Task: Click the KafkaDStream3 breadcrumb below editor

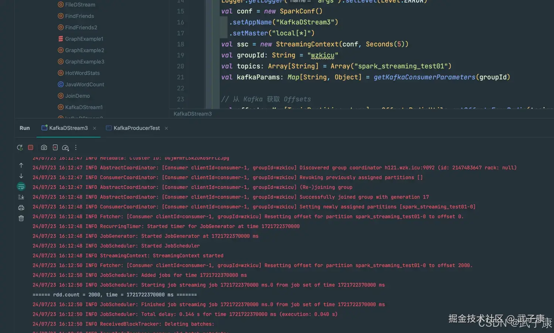Action: 193,114
